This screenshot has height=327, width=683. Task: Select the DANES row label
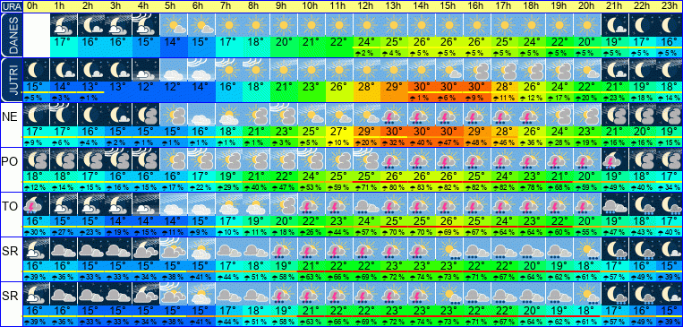12,35
